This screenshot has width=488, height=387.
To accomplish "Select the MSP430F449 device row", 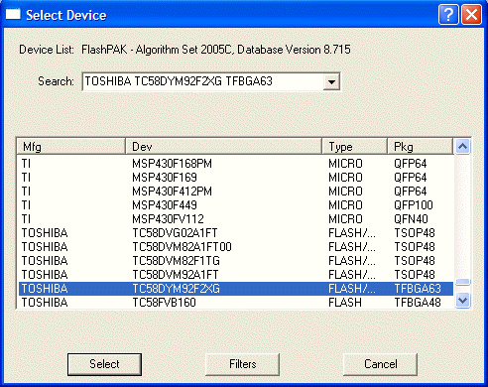I will [x=236, y=205].
